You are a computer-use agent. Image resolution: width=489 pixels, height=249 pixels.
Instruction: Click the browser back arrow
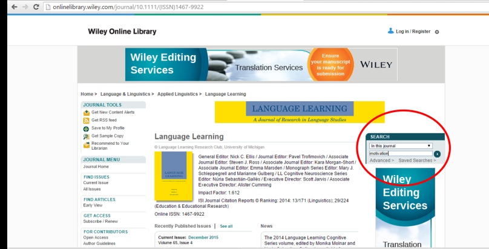click(x=7, y=7)
